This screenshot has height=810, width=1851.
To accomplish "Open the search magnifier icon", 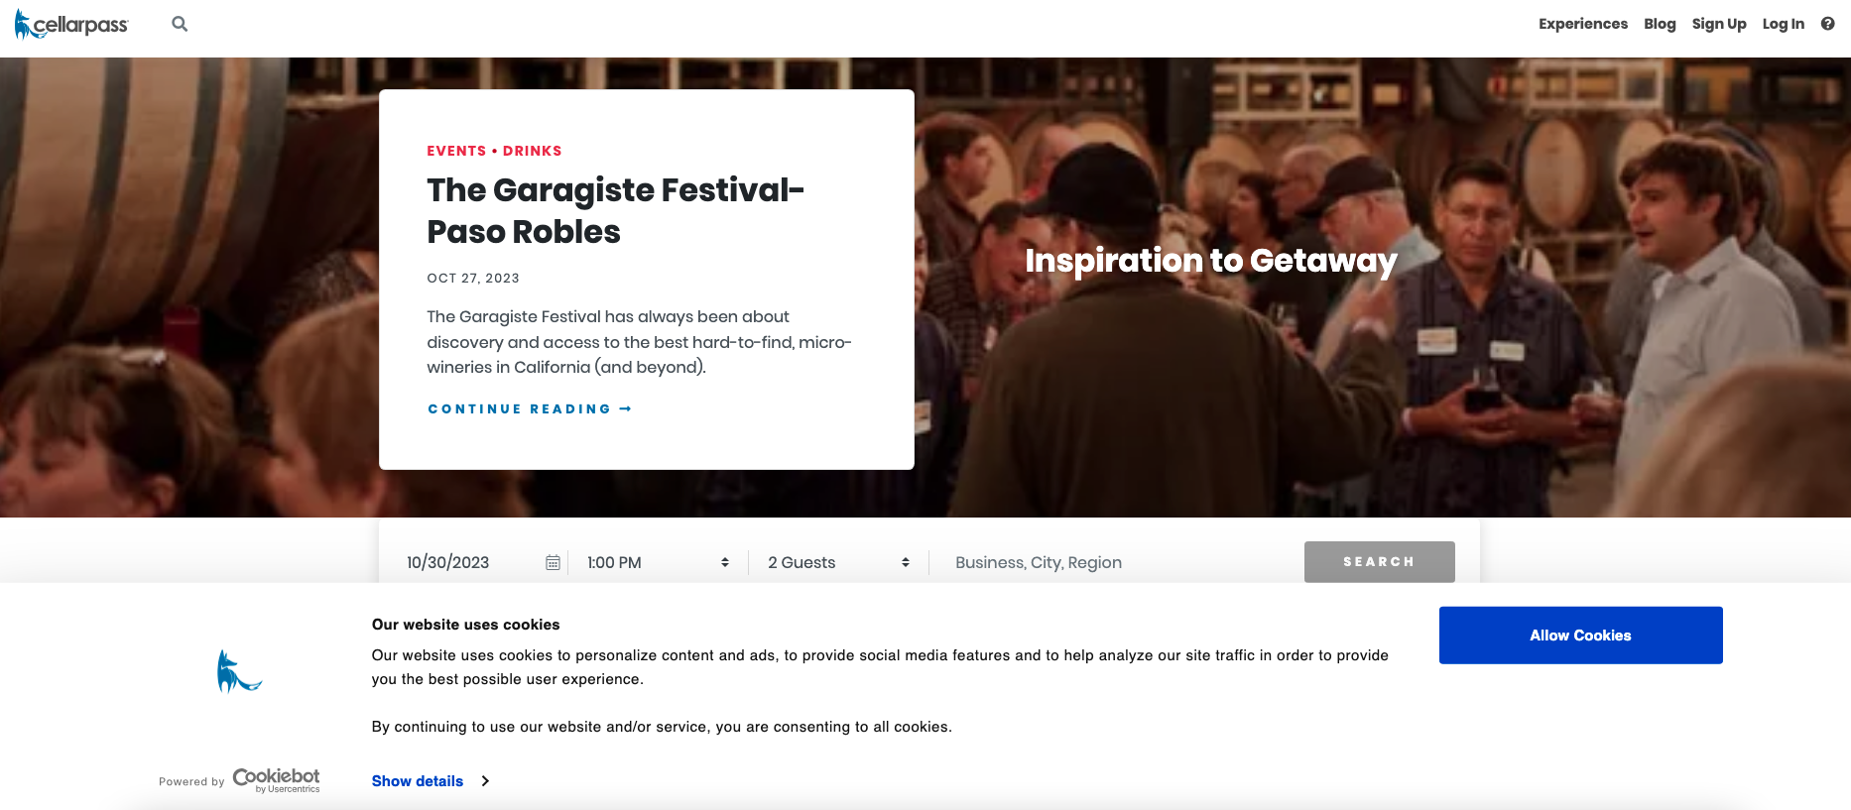I will (x=180, y=24).
